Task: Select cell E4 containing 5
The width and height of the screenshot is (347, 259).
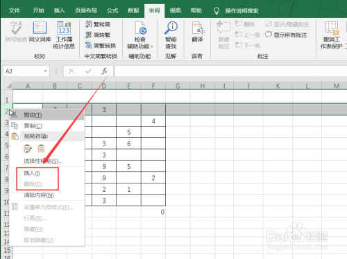Action: [128, 132]
